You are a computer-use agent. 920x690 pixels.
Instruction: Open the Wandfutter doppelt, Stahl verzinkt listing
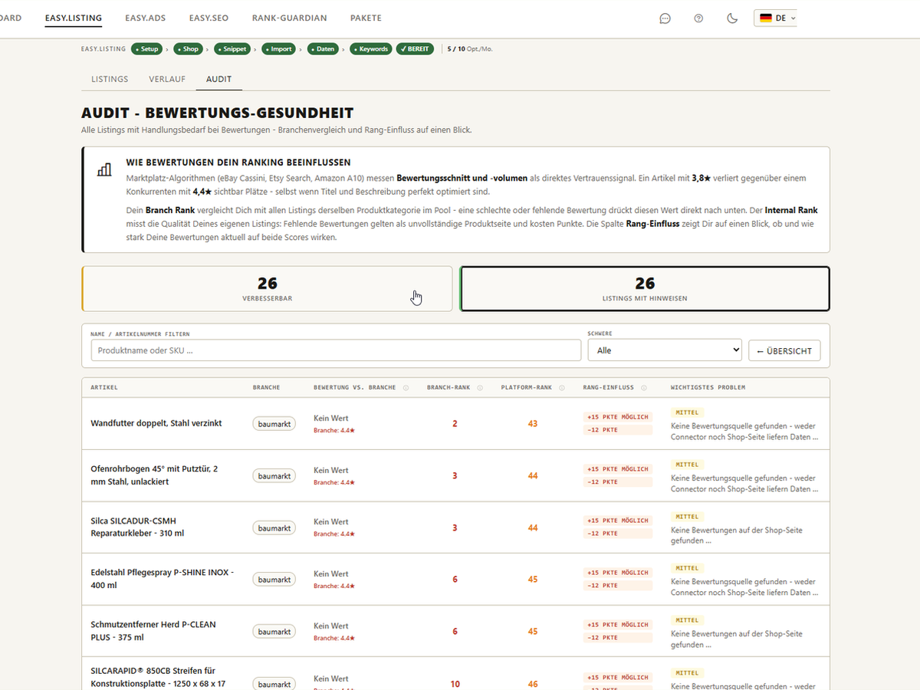coord(156,423)
